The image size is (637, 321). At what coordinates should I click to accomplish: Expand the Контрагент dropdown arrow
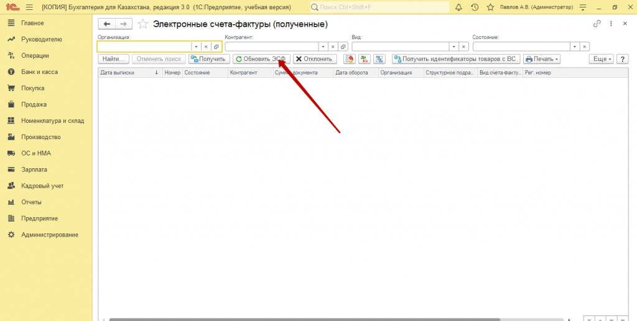coord(322,47)
